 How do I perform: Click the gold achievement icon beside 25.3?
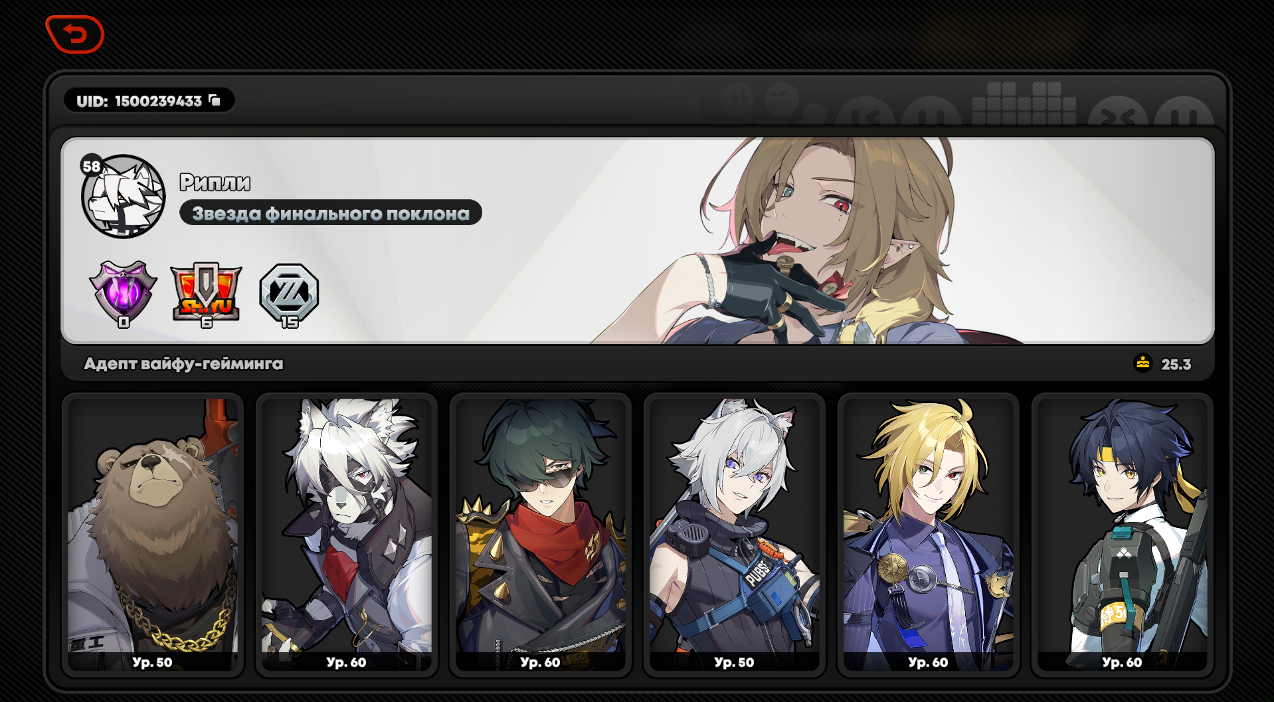pyautogui.click(x=1143, y=363)
